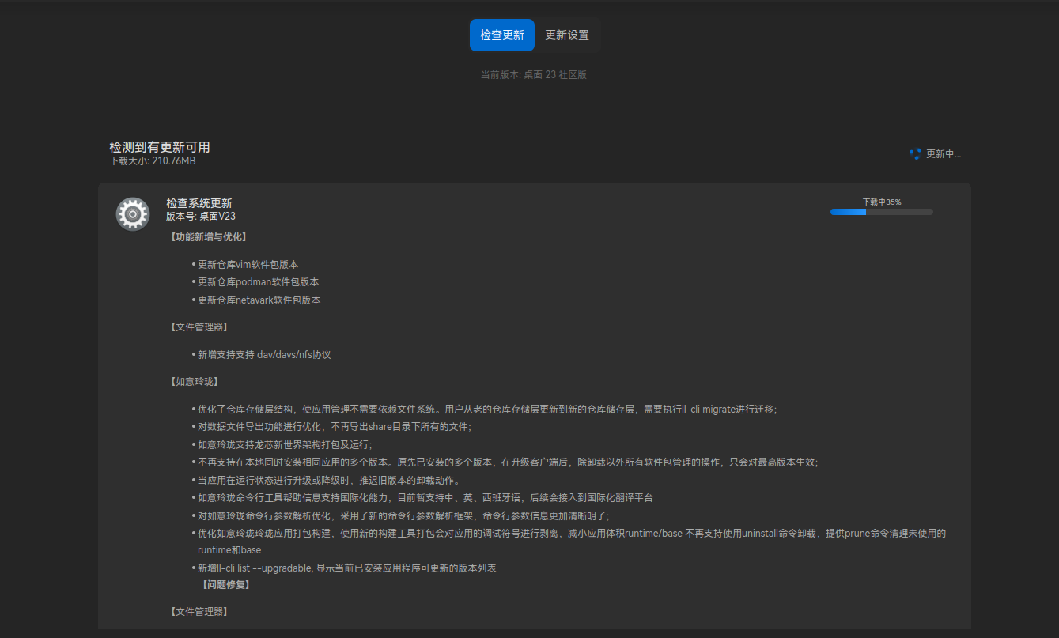The image size is (1059, 638).
Task: Click the 更新仓库netavark软件包版本 line
Action: coord(259,300)
